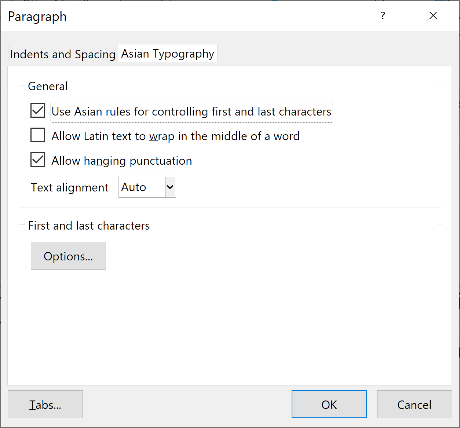Open the Tabs dialog
Viewport: 460px width, 428px height.
coord(45,404)
